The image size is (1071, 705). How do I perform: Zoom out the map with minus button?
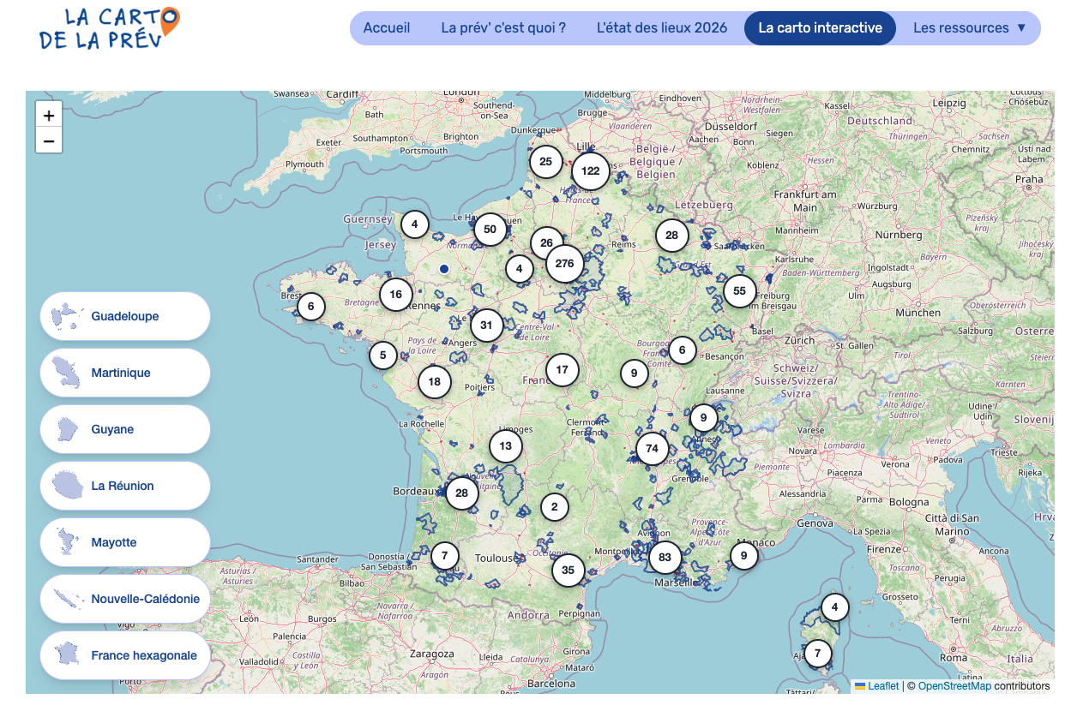pos(49,140)
